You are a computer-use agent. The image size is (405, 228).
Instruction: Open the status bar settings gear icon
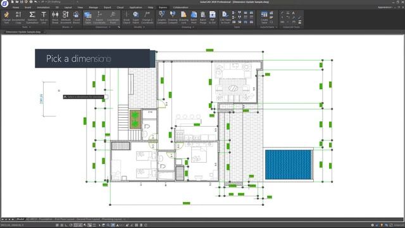pyautogui.click(x=373, y=225)
